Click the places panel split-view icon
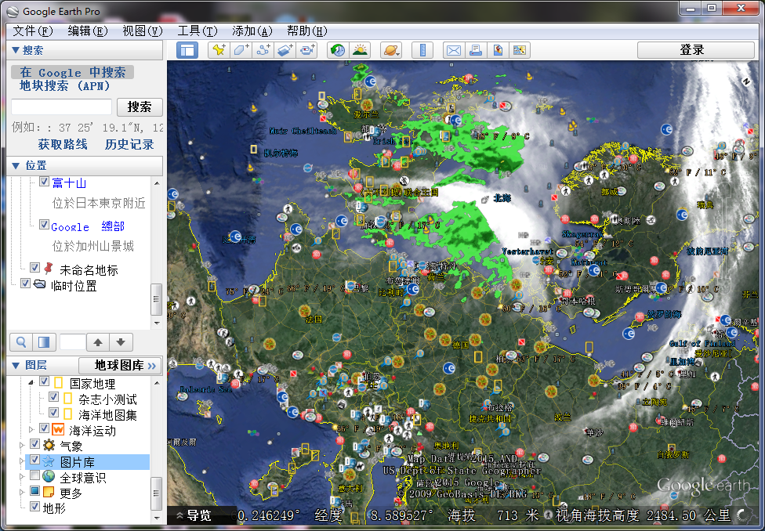 pos(44,342)
